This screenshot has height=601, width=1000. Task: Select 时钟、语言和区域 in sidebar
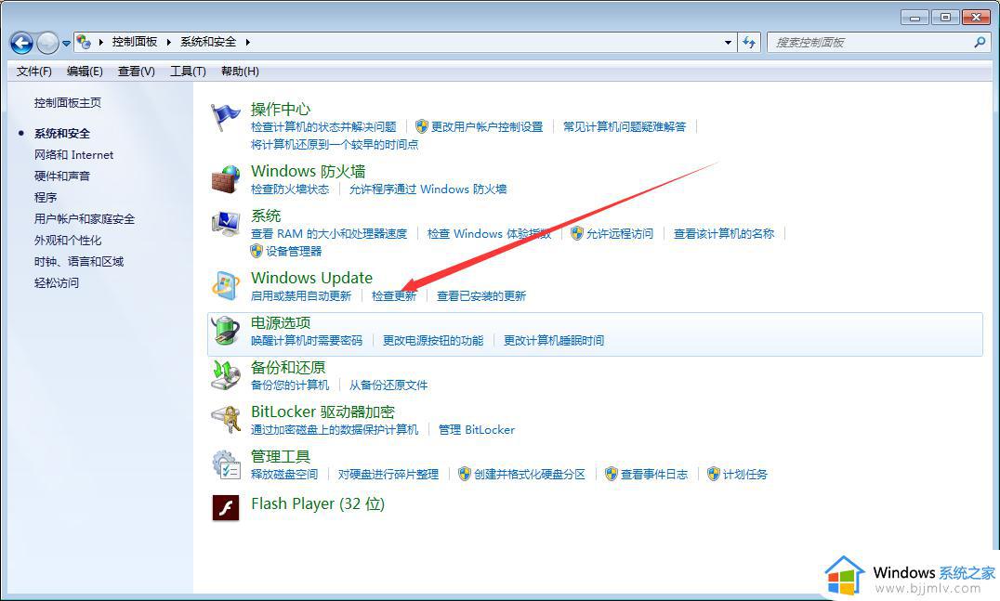(x=79, y=261)
